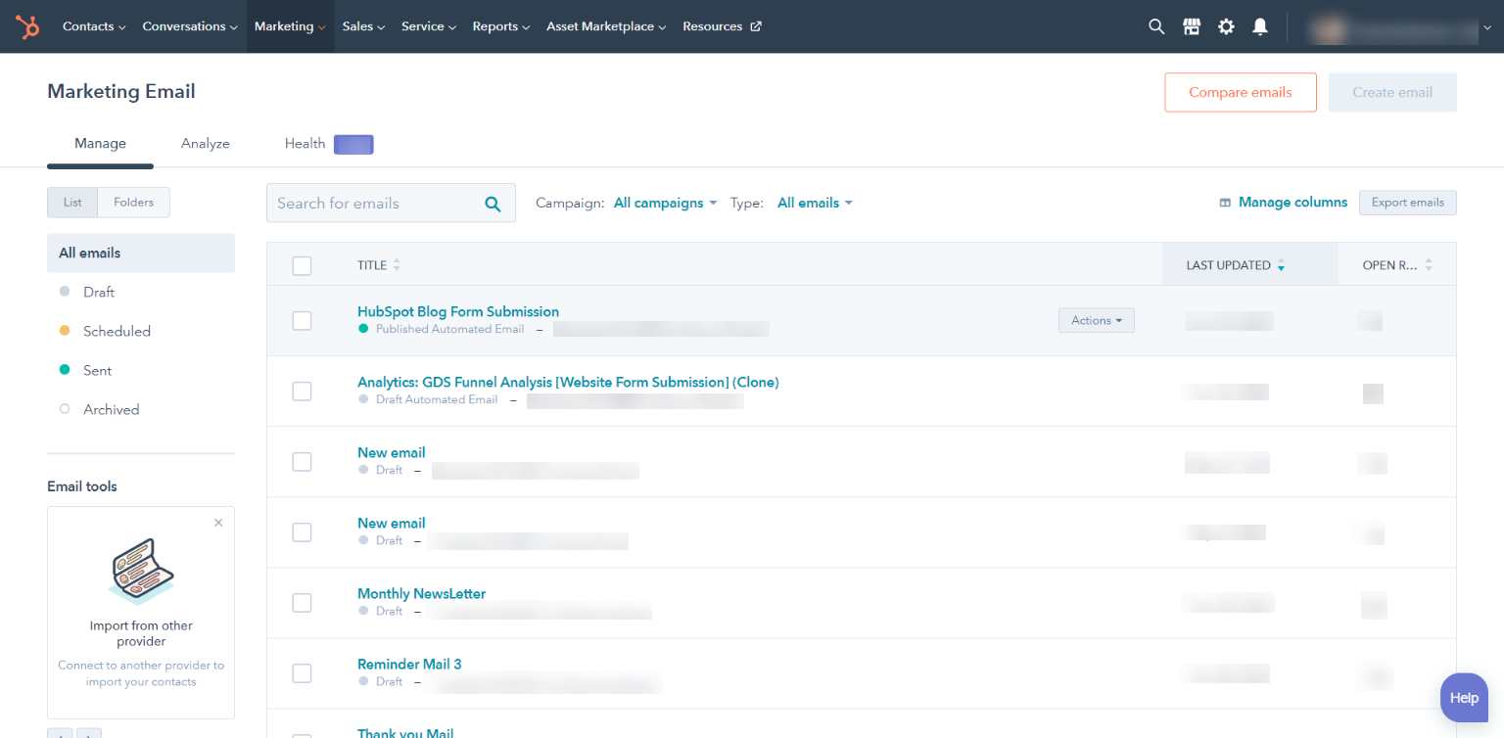Open the Marketing menu

[x=284, y=26]
